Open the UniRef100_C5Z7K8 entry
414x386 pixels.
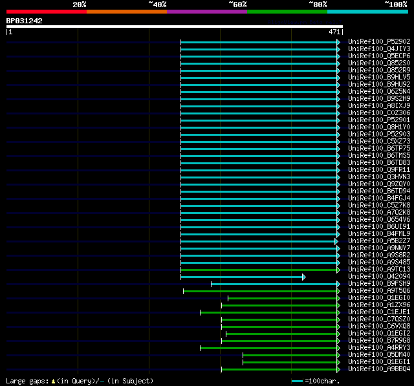click(x=379, y=206)
